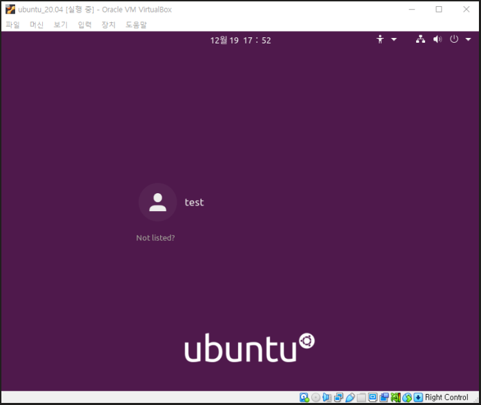Open the clock showing 12월 19 17:52
Viewport: 481px width, 405px height.
pyautogui.click(x=240, y=40)
